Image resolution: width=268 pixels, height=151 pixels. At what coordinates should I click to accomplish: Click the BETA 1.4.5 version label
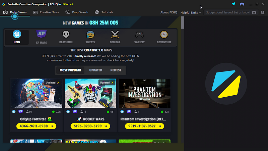click(68, 4)
